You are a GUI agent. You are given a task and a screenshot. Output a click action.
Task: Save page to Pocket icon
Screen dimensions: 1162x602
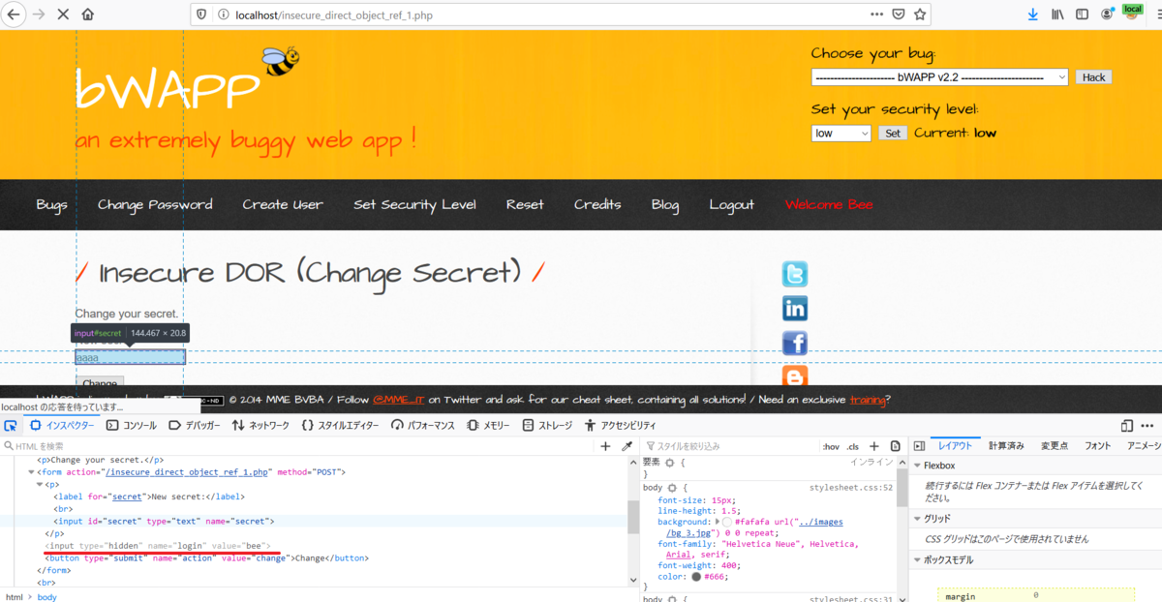pyautogui.click(x=899, y=15)
